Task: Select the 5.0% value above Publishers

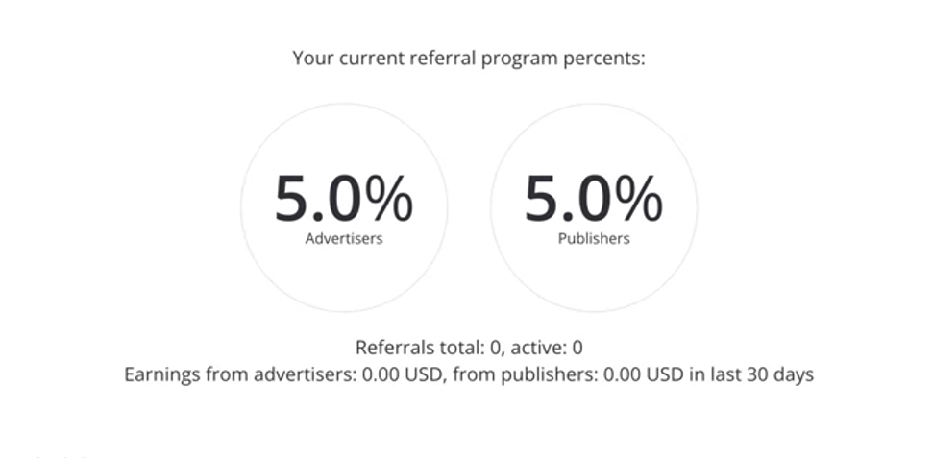Action: click(x=593, y=199)
